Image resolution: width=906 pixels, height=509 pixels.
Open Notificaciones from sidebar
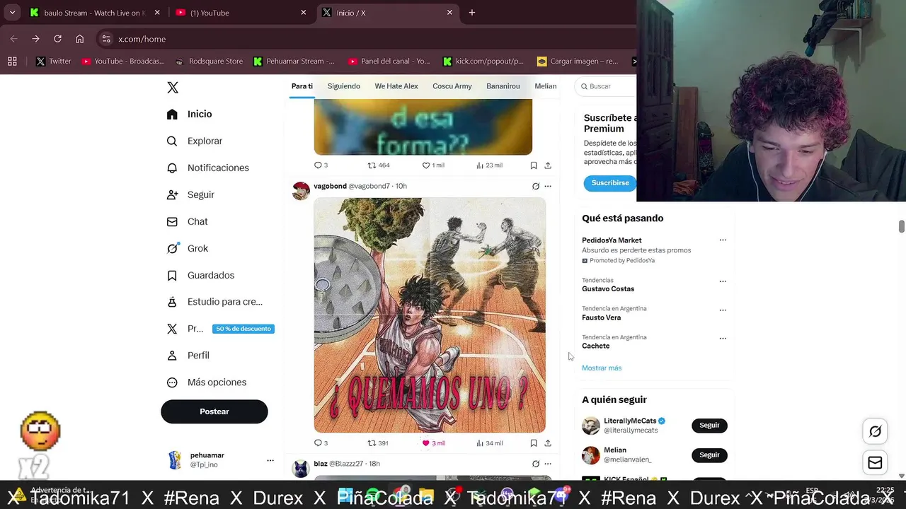coord(207,168)
